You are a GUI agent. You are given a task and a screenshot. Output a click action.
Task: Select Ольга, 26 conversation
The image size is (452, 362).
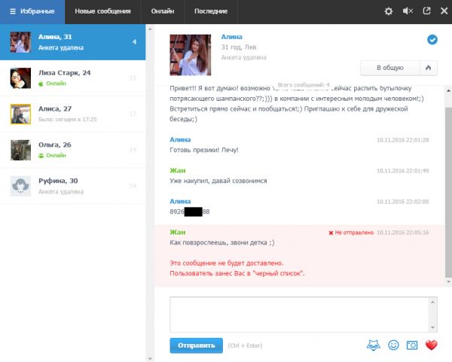(72, 150)
